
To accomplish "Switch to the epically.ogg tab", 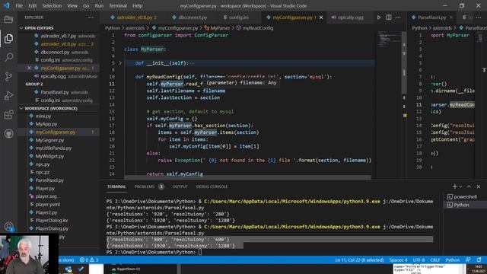I will [347, 18].
